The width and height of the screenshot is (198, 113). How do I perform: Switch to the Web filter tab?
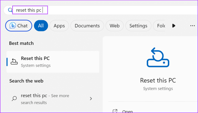point(114,26)
